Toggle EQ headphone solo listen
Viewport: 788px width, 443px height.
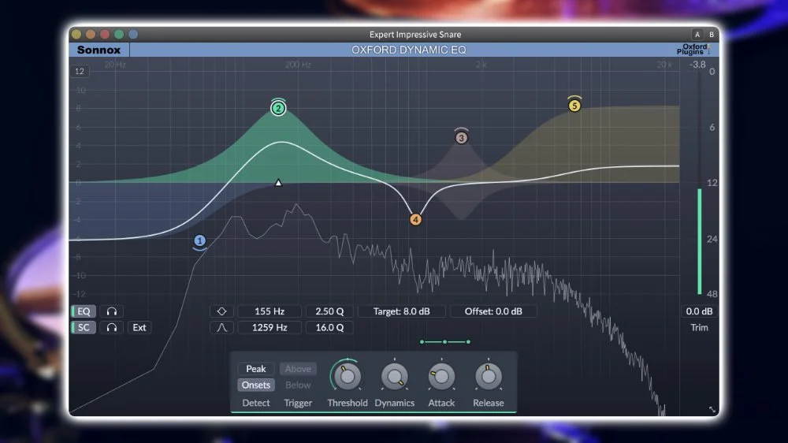point(112,311)
